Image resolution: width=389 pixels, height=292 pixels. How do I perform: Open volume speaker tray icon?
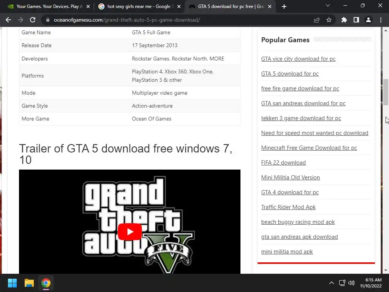coord(351,283)
